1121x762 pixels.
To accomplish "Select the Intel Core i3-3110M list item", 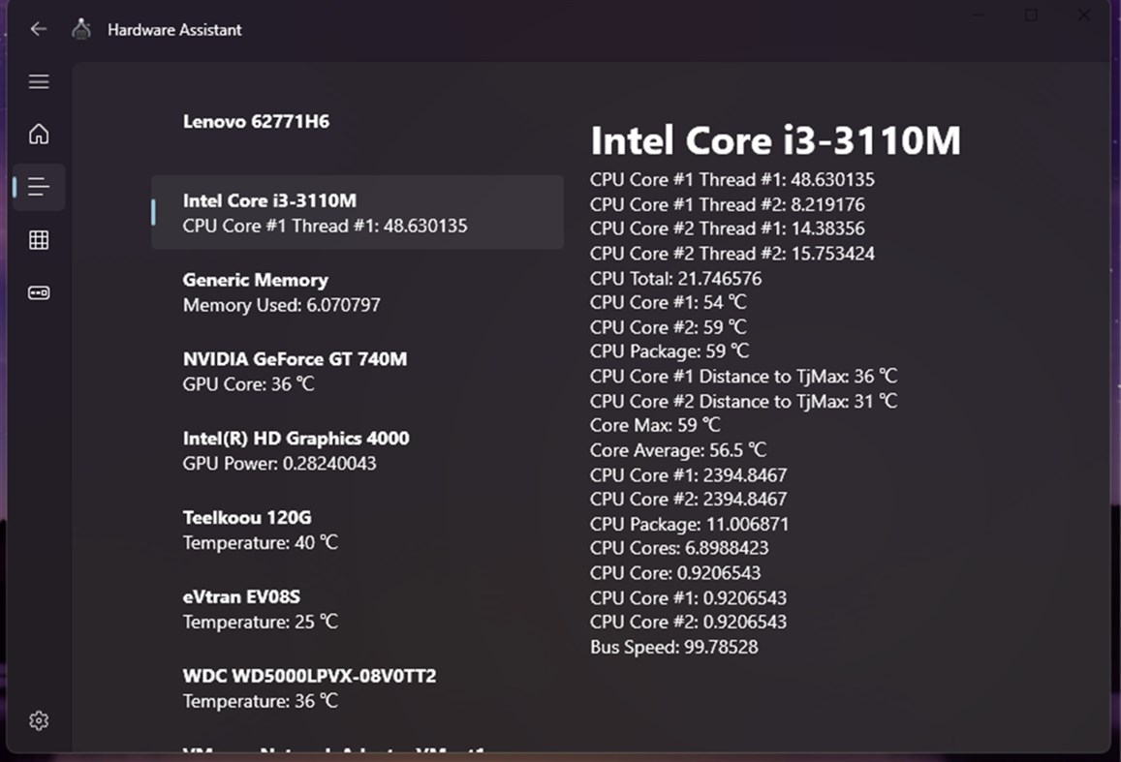I will coord(357,213).
